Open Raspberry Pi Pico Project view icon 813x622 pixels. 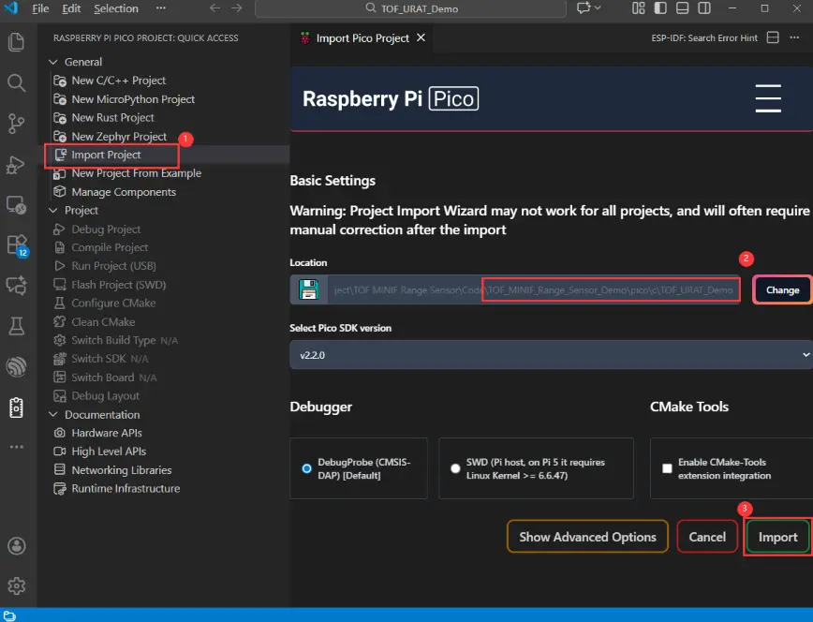(17, 407)
